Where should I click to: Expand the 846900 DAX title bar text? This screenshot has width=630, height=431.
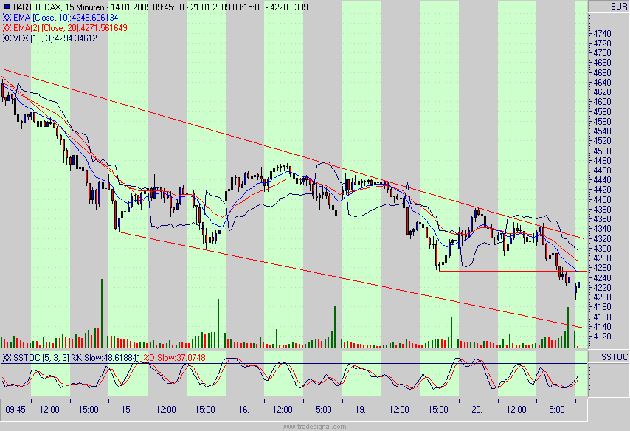(38, 6)
